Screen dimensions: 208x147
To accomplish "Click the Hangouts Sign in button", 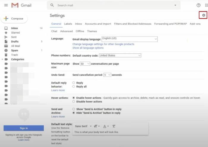I will [23, 128].
